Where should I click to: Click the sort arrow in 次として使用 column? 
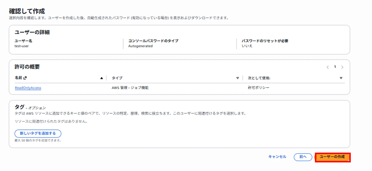tap(341, 78)
